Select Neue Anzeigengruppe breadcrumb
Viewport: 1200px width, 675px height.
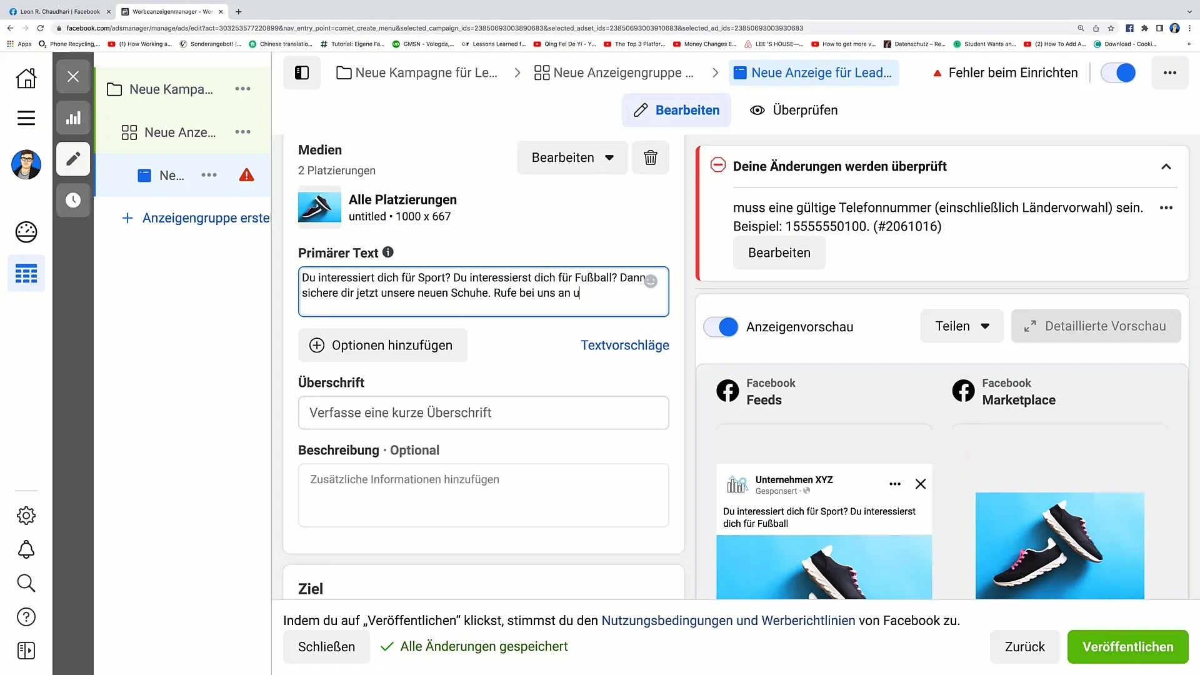[x=614, y=72]
